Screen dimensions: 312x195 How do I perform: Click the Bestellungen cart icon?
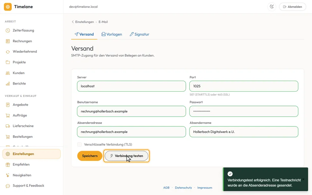coord(8,137)
